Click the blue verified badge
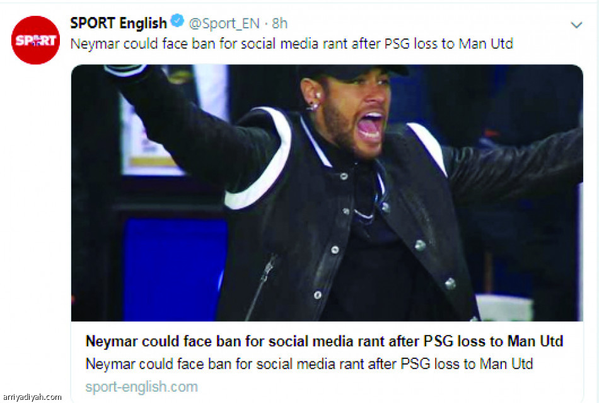This screenshot has height=403, width=599. tap(178, 22)
